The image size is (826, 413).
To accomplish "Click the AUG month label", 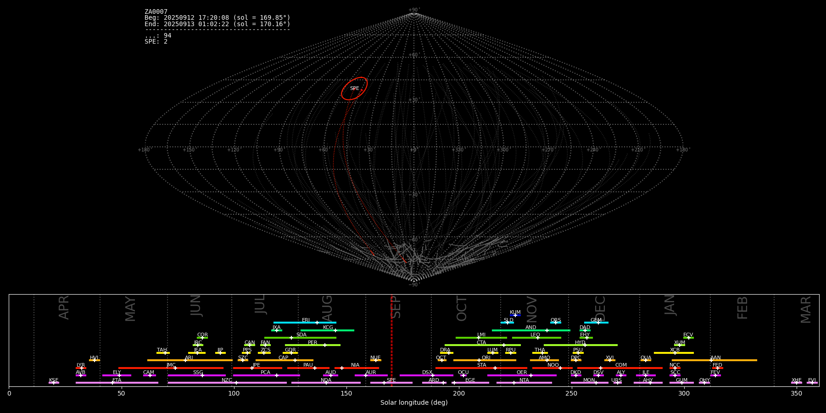I will click(327, 308).
